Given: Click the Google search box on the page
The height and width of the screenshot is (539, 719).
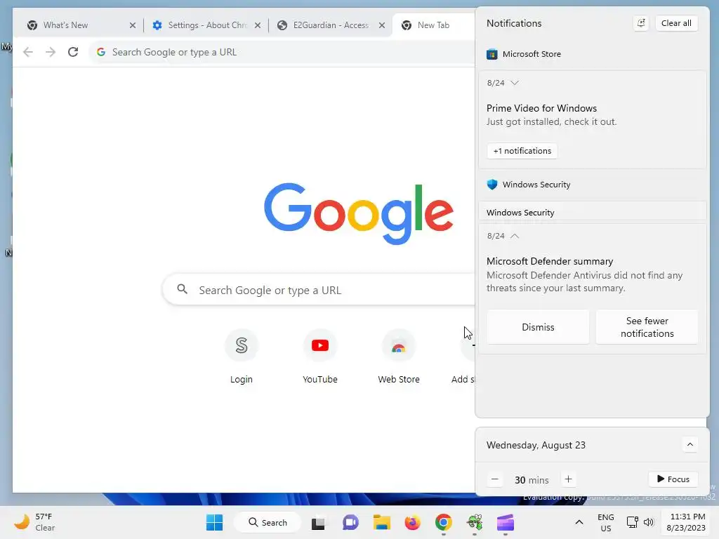Looking at the screenshot, I should coord(319,290).
